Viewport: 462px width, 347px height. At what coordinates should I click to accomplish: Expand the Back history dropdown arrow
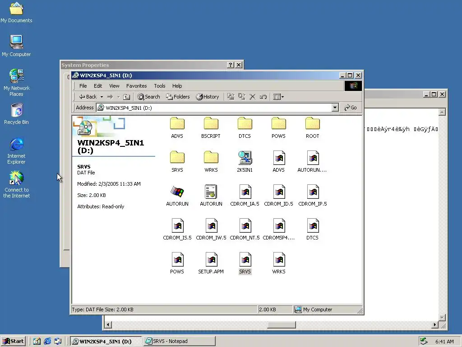tap(102, 97)
